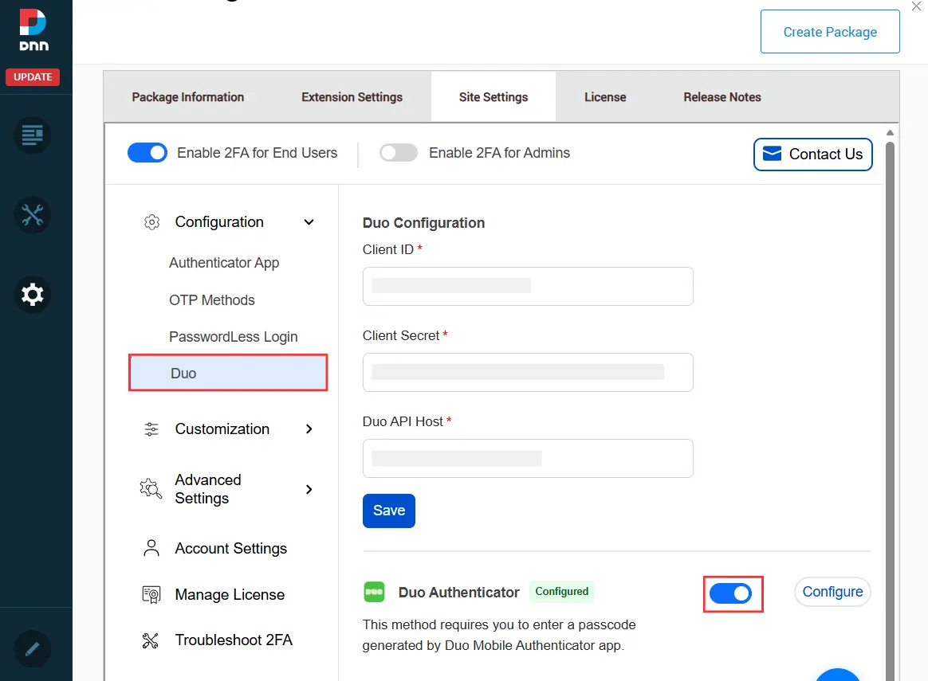Click the Contact Us button
The width and height of the screenshot is (928, 681).
(x=812, y=155)
